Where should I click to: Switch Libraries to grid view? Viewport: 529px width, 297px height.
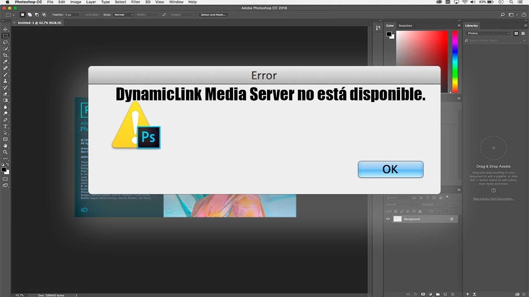(516, 33)
